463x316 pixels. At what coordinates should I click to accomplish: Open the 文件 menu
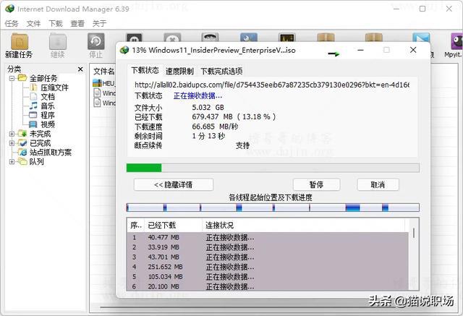pyautogui.click(x=33, y=23)
